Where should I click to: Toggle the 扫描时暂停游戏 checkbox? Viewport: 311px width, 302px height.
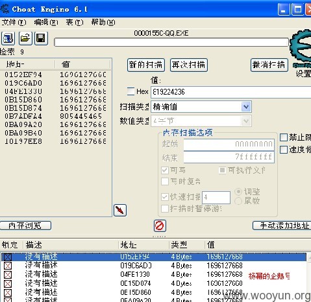[165, 209]
